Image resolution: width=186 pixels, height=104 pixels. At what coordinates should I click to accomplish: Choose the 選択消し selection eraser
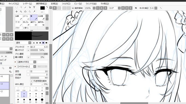click(41, 23)
